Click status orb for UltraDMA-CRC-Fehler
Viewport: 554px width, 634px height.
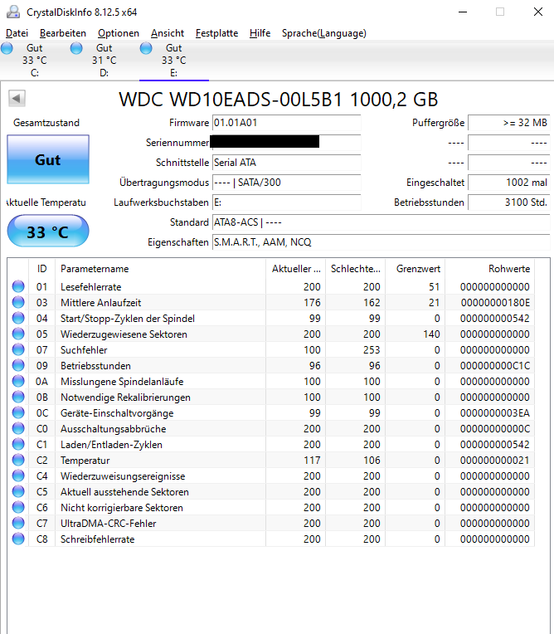pos(18,523)
